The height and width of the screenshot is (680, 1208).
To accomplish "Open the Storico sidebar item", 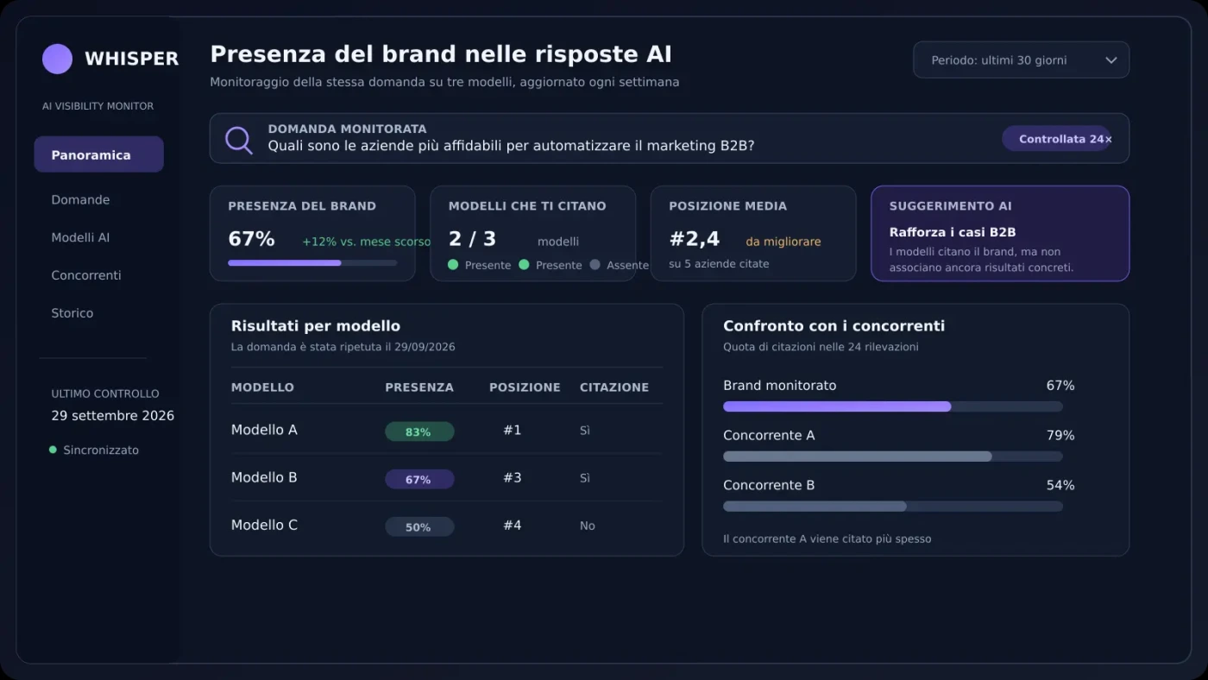I will (x=72, y=313).
